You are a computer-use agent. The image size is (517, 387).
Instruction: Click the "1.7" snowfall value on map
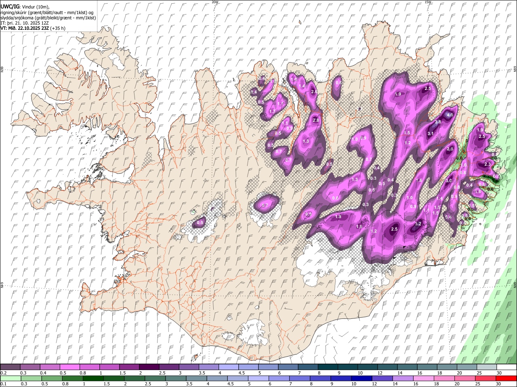[272, 112]
